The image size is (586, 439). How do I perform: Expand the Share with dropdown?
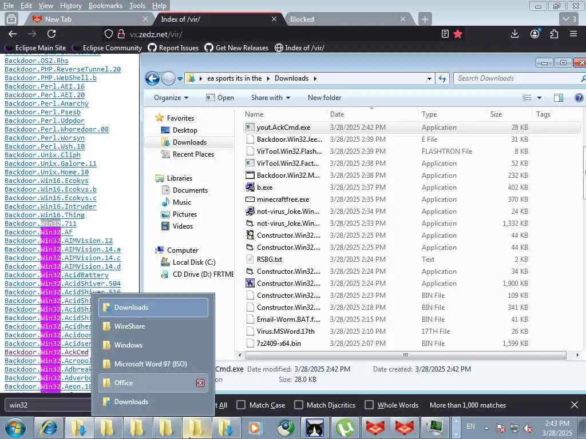pyautogui.click(x=271, y=98)
